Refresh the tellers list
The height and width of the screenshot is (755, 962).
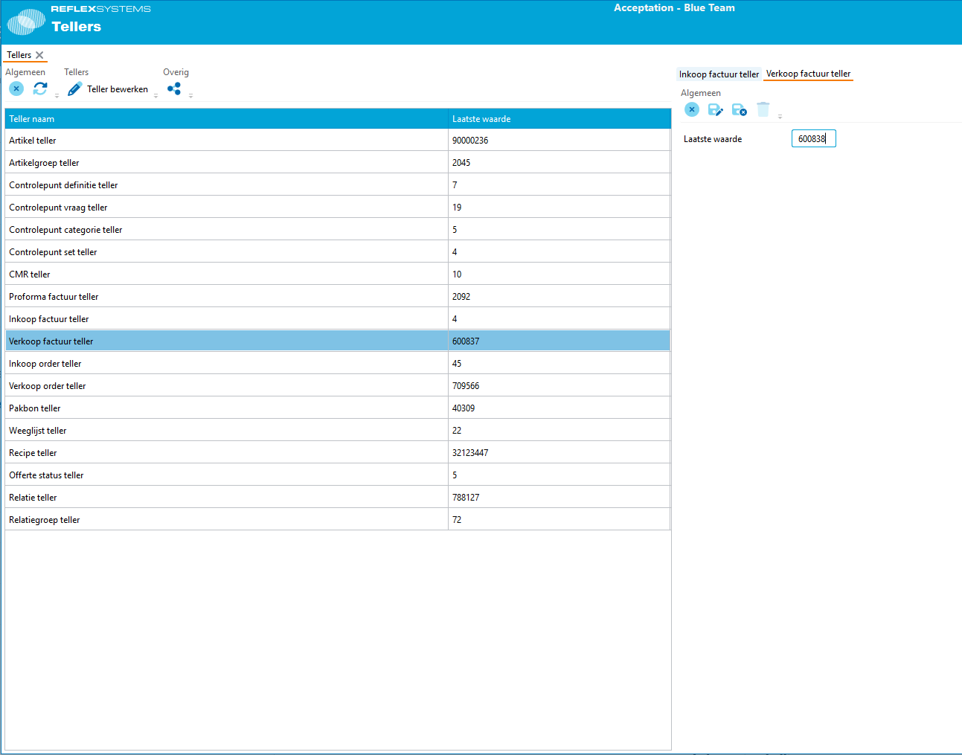39,89
